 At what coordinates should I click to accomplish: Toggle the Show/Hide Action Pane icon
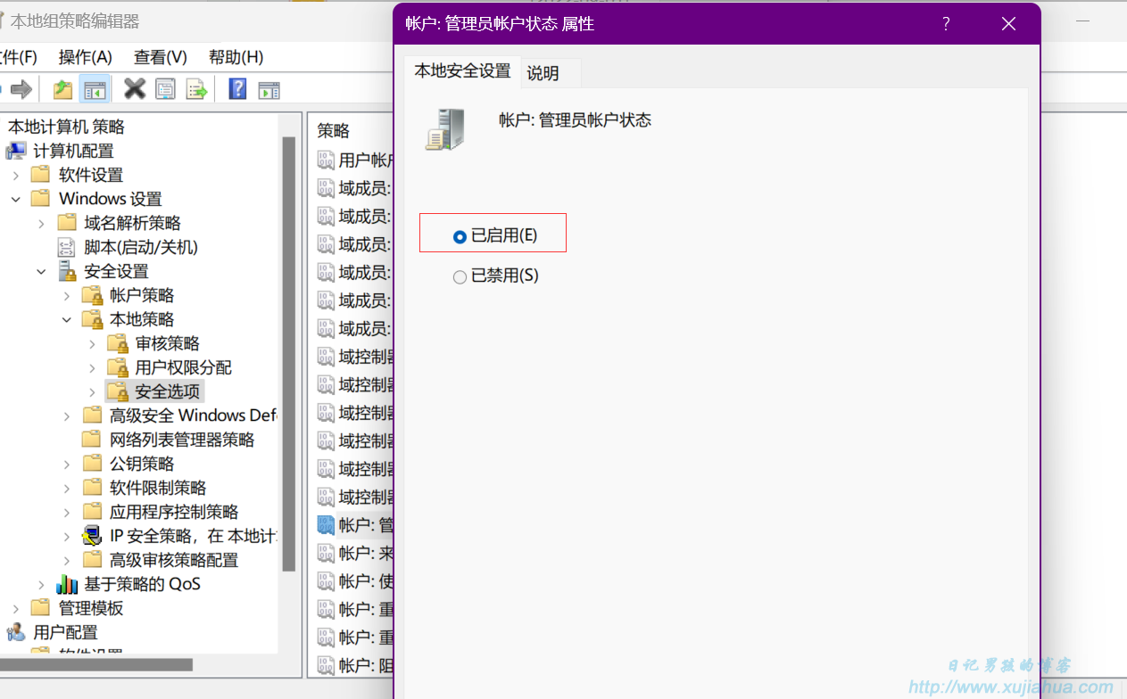point(269,90)
